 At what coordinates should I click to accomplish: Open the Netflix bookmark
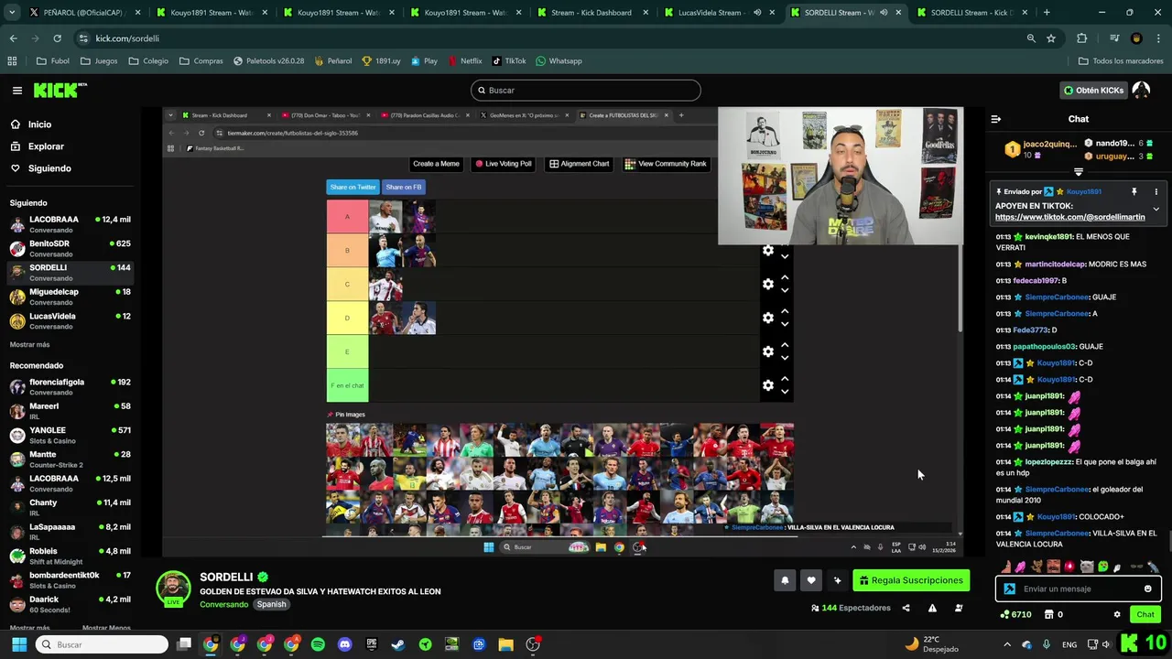coord(465,60)
